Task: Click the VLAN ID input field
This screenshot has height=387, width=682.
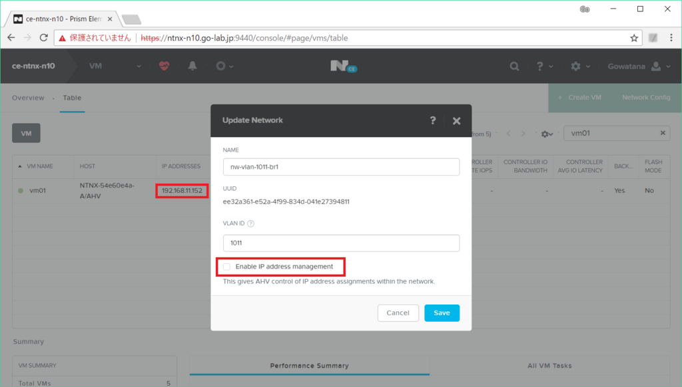Action: tap(341, 243)
